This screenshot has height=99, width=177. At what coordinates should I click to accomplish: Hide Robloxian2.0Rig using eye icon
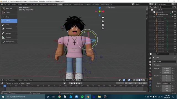tap(175, 14)
